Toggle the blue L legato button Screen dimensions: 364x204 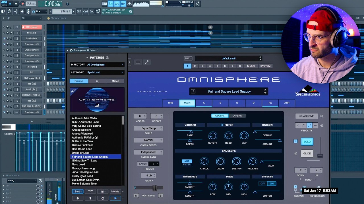pos(295,141)
